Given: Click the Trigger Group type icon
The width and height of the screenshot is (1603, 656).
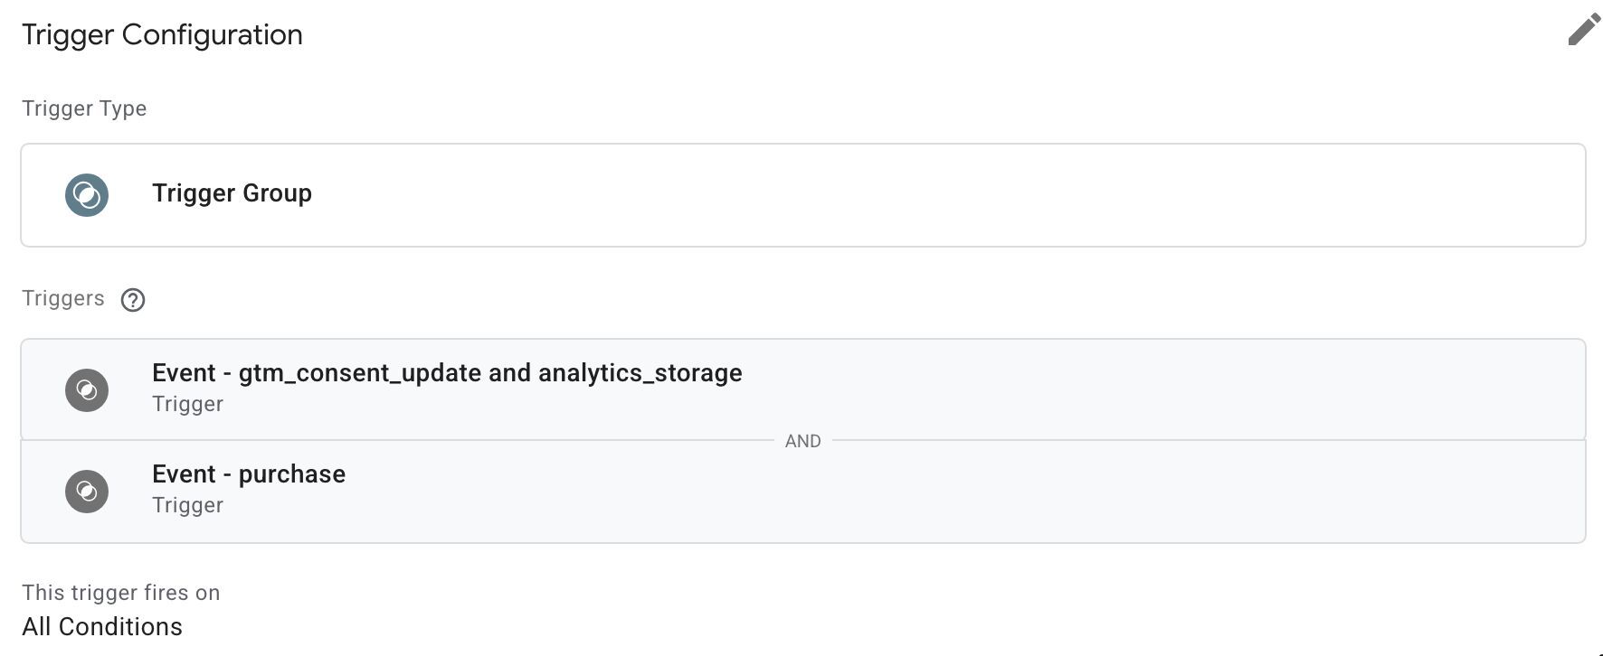Looking at the screenshot, I should click(87, 195).
